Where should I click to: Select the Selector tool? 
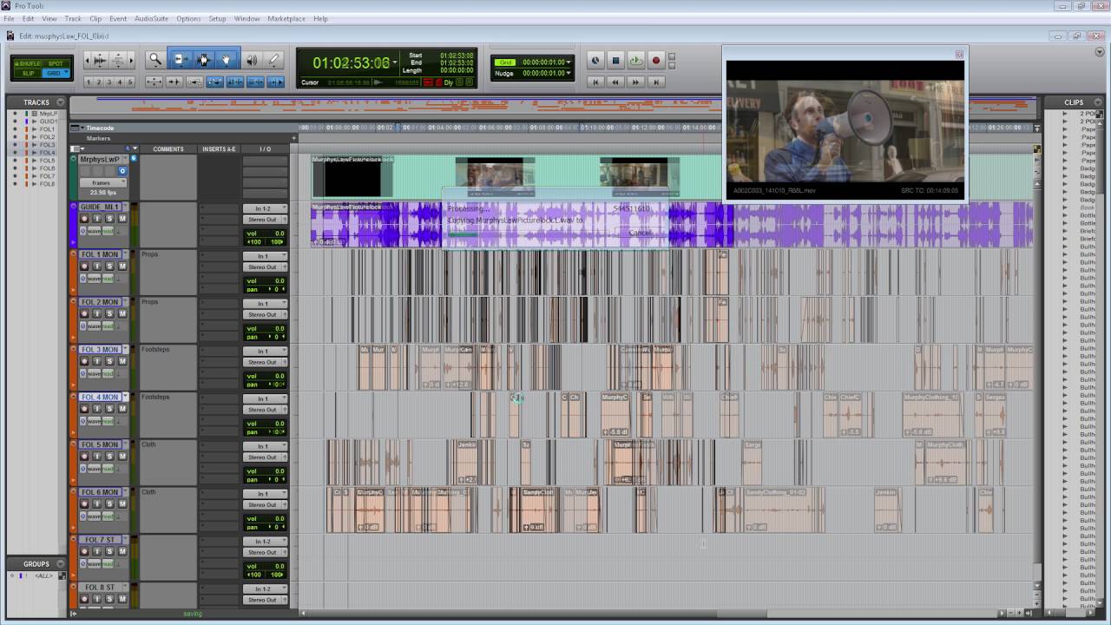tap(203, 60)
